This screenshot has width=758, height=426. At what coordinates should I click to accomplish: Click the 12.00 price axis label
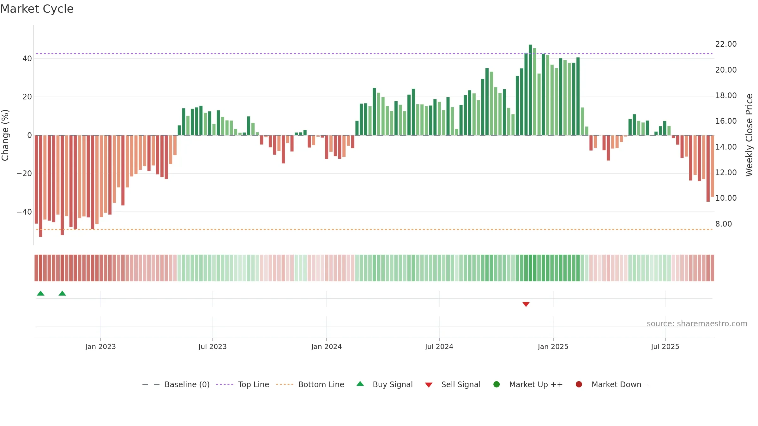[726, 173]
